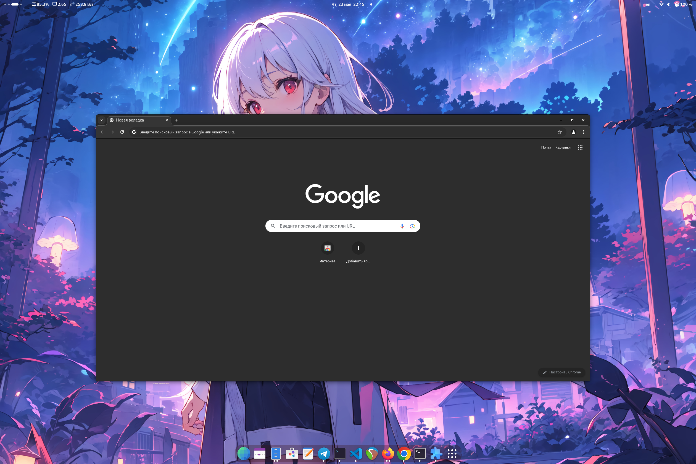Image resolution: width=696 pixels, height=464 pixels.
Task: Go back using the browser back arrow
Action: point(102,132)
